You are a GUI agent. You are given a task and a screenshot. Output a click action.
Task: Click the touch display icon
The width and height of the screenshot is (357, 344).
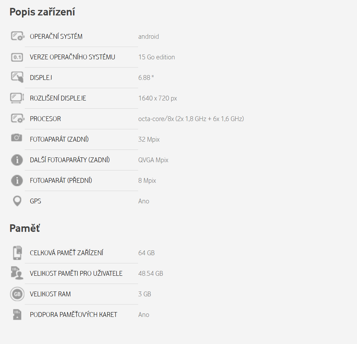tap(17, 78)
